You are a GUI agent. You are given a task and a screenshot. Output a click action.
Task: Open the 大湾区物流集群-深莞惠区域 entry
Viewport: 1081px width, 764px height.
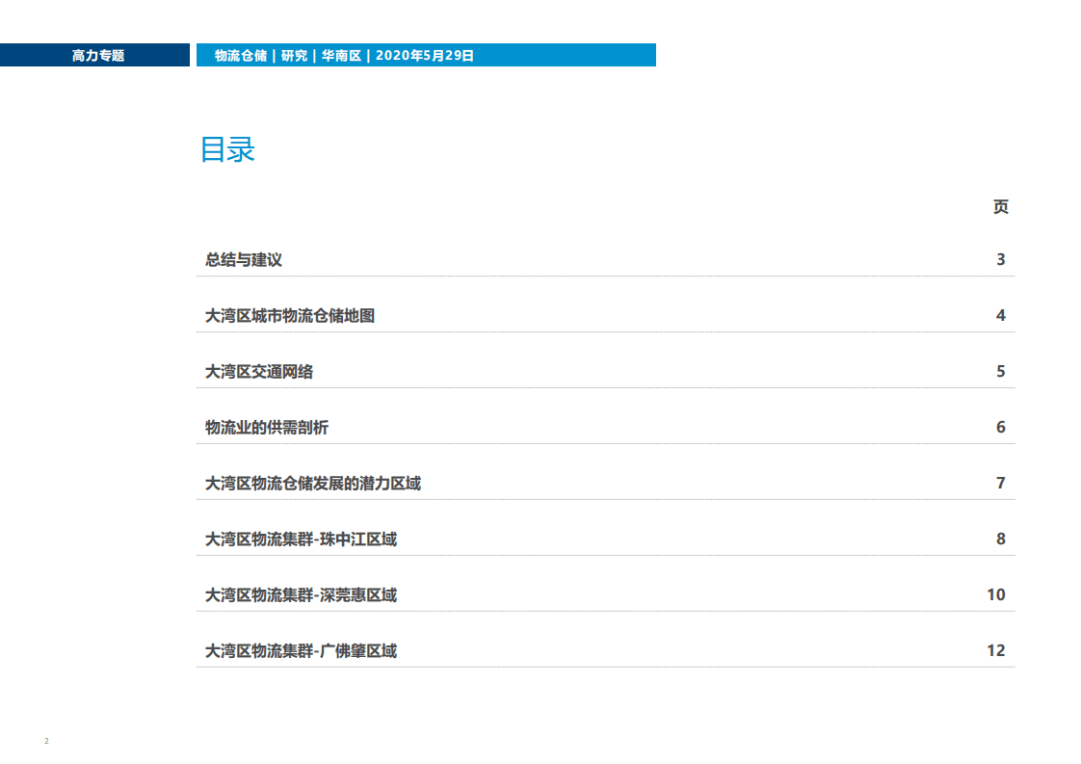(x=299, y=594)
